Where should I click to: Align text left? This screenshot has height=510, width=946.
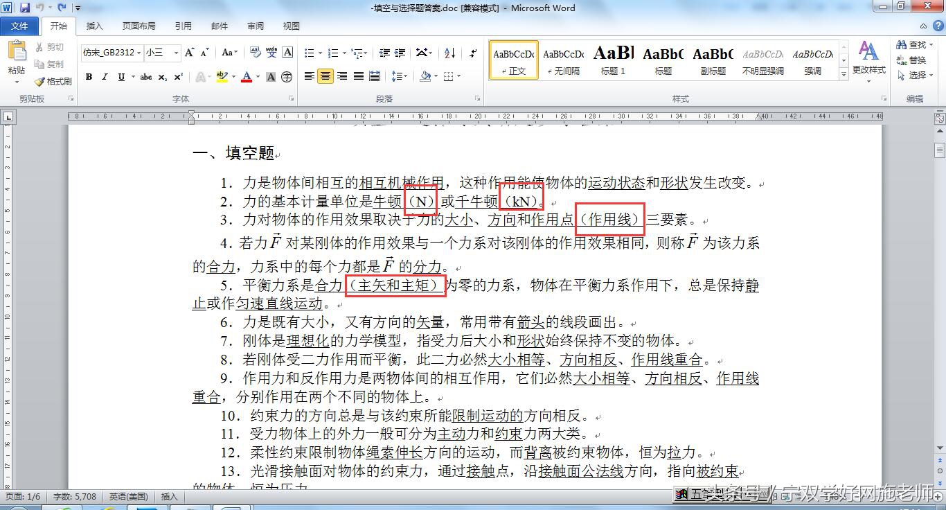click(309, 76)
